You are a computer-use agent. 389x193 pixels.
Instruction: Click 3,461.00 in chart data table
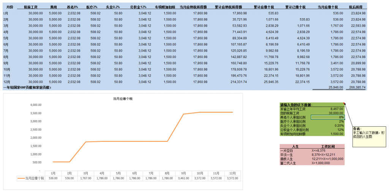click(x=183, y=178)
